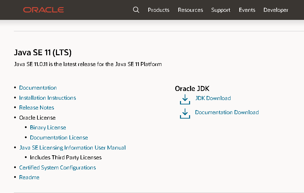Click the 'Java SE 11 (LTS)' heading
The width and height of the screenshot is (304, 193).
(43, 53)
